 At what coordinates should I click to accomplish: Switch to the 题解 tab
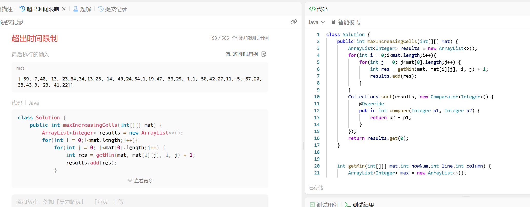(85, 9)
